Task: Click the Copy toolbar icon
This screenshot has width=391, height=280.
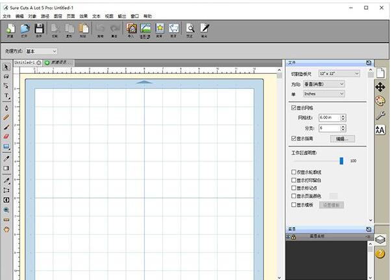Action: tap(69, 30)
